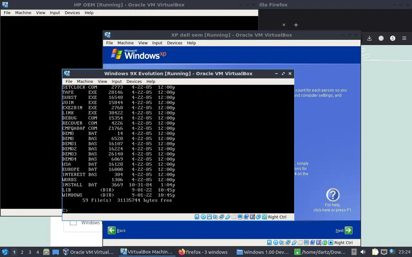
Task: Click the Windows XP logo banner
Action: [x=138, y=55]
